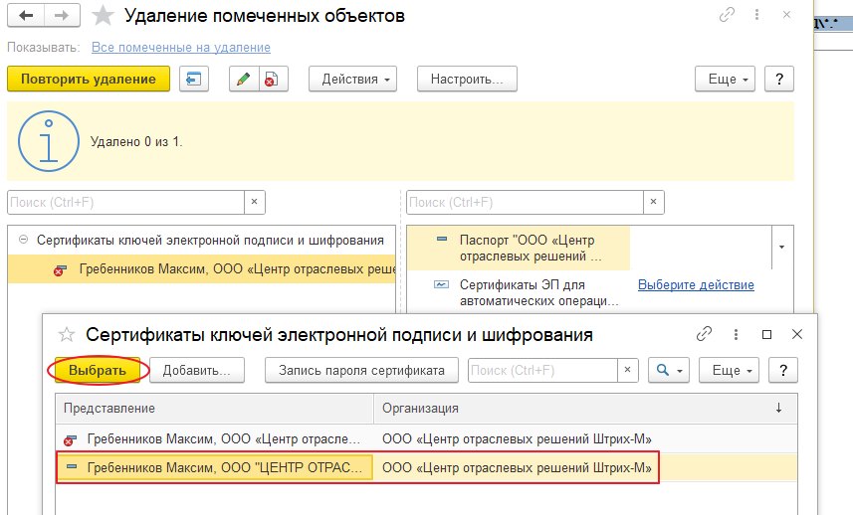Viewport: 853px width, 515px height.
Task: Click the Организация cell in the first dialog row
Action: point(585,438)
